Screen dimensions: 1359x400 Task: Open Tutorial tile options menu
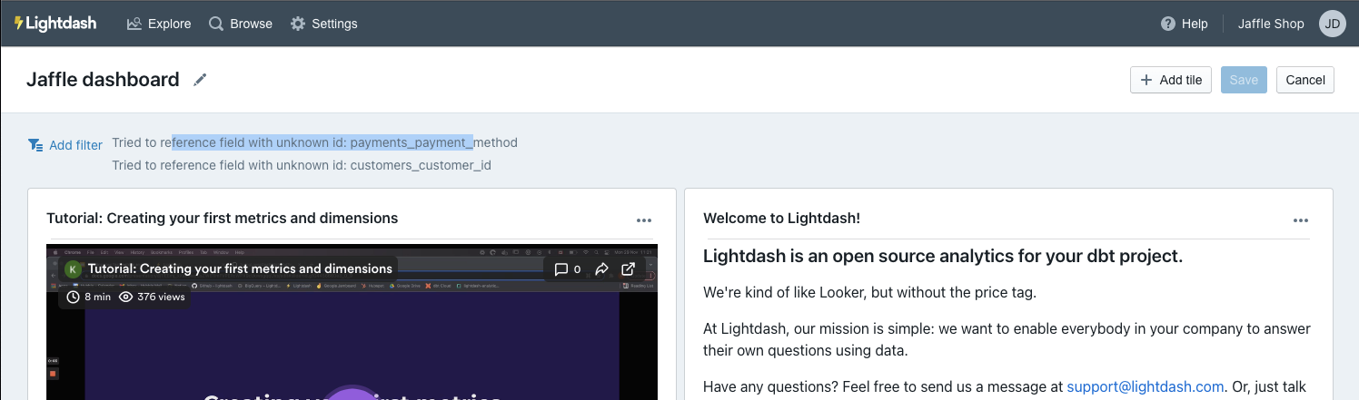pyautogui.click(x=644, y=220)
